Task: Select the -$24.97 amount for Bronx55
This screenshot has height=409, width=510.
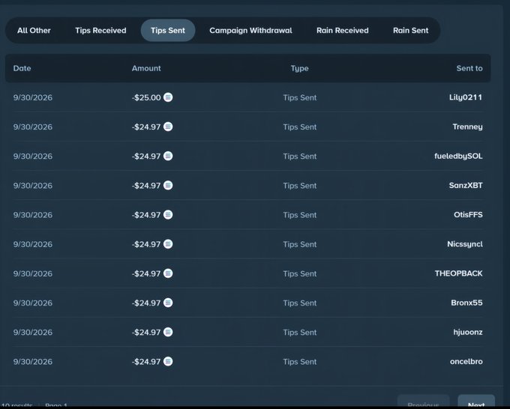Action: tap(146, 303)
